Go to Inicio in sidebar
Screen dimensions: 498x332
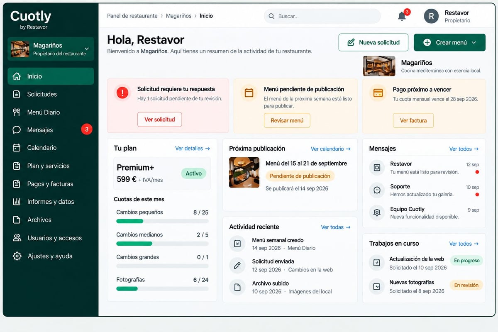tap(51, 76)
